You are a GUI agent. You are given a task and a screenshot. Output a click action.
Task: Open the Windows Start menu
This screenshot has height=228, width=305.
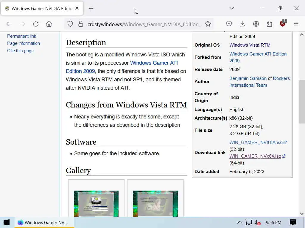click(x=7, y=222)
